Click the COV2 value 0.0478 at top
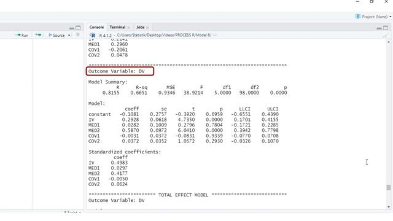Screen dimensions: 393x221 point(119,55)
